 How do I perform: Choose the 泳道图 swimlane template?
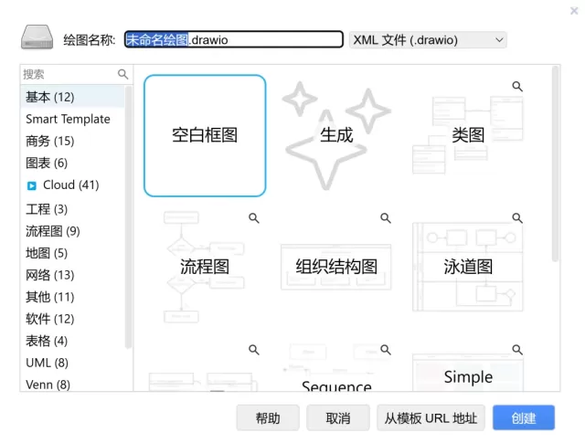pyautogui.click(x=468, y=267)
